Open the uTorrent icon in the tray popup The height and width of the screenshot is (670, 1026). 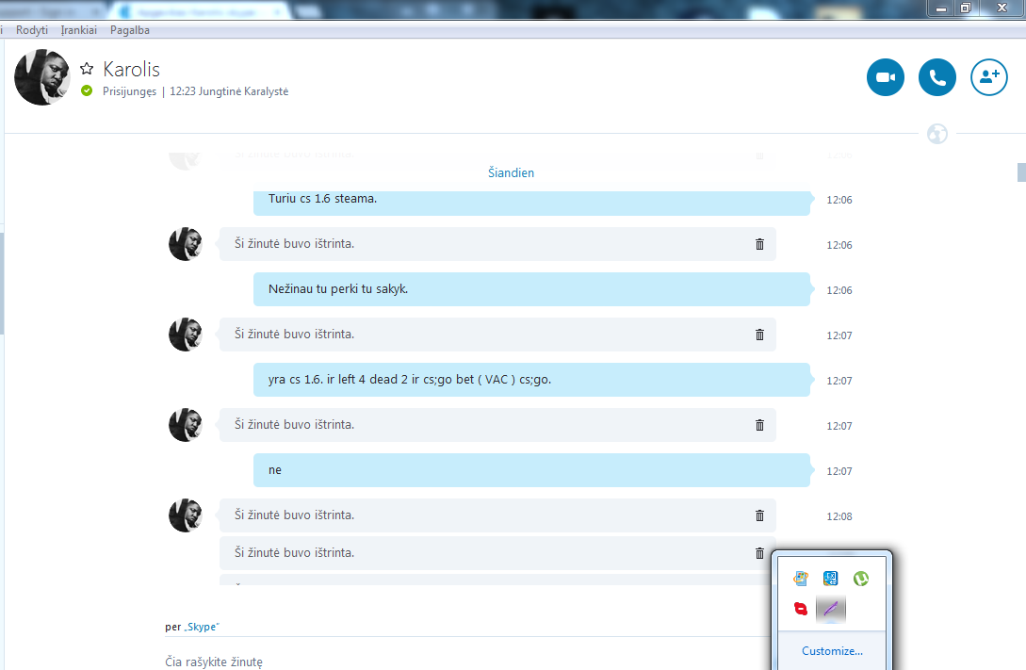860,579
